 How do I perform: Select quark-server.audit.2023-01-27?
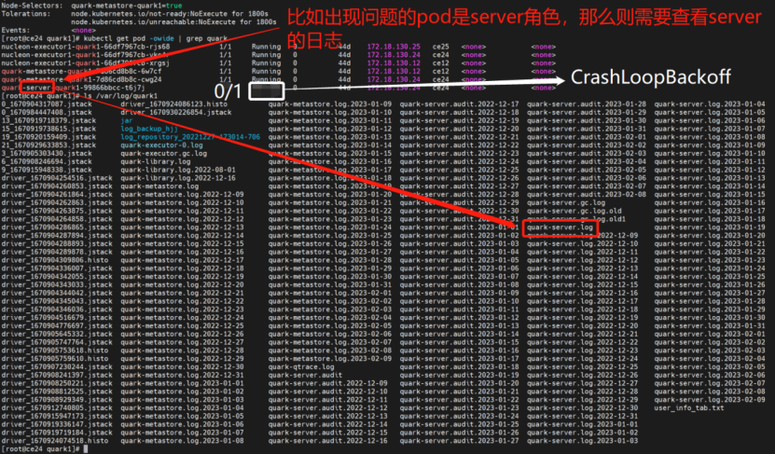pyautogui.click(x=459, y=441)
